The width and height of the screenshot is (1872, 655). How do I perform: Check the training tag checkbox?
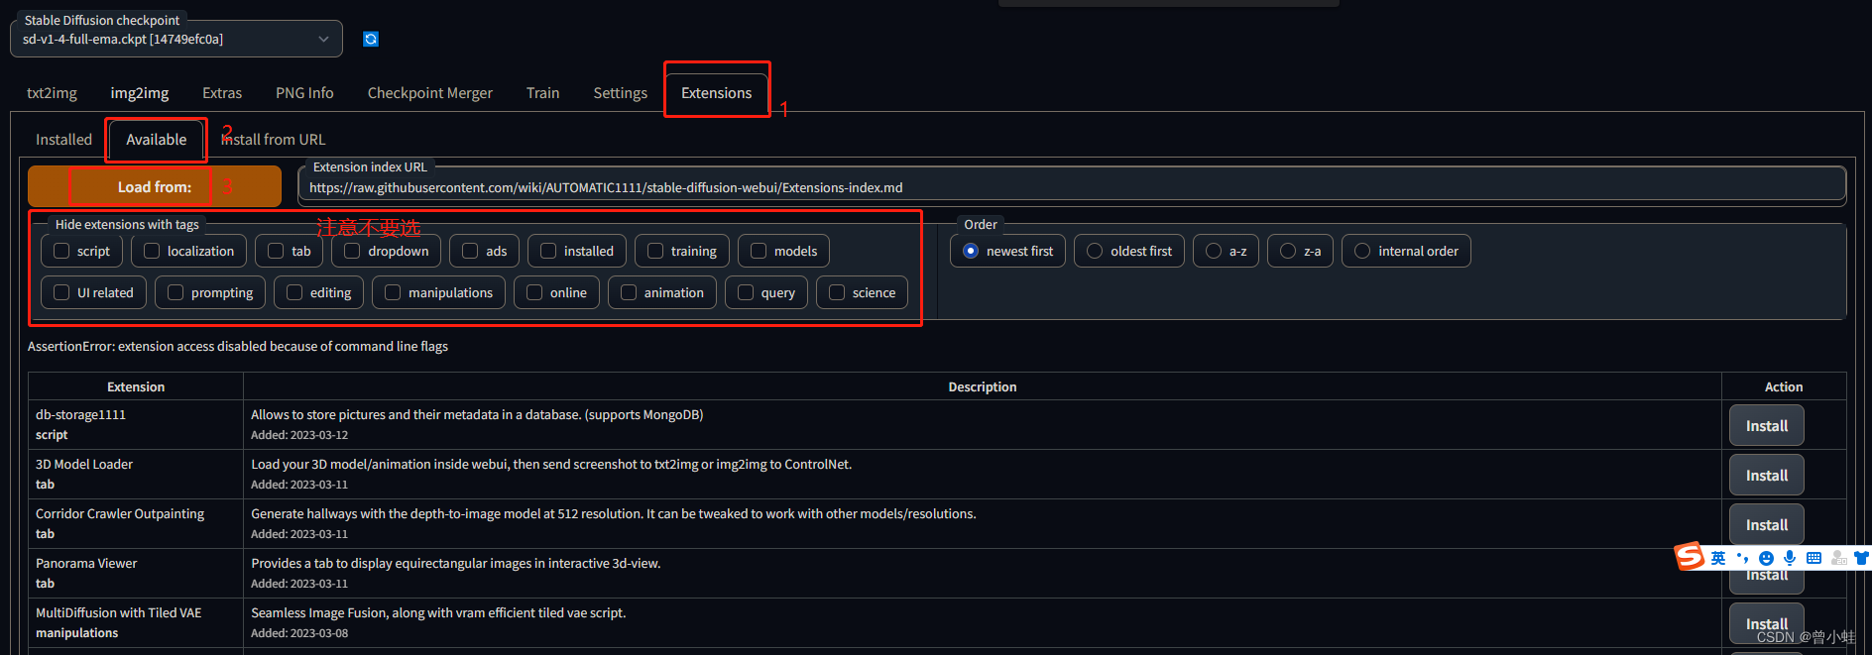click(655, 251)
